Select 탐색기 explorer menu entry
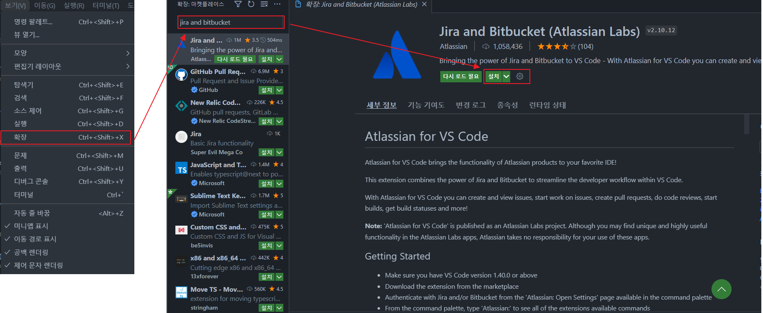 [67, 85]
